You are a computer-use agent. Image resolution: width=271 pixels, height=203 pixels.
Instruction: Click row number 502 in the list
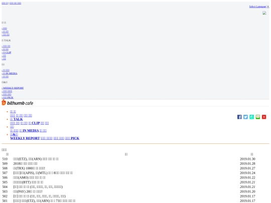(x=5, y=196)
